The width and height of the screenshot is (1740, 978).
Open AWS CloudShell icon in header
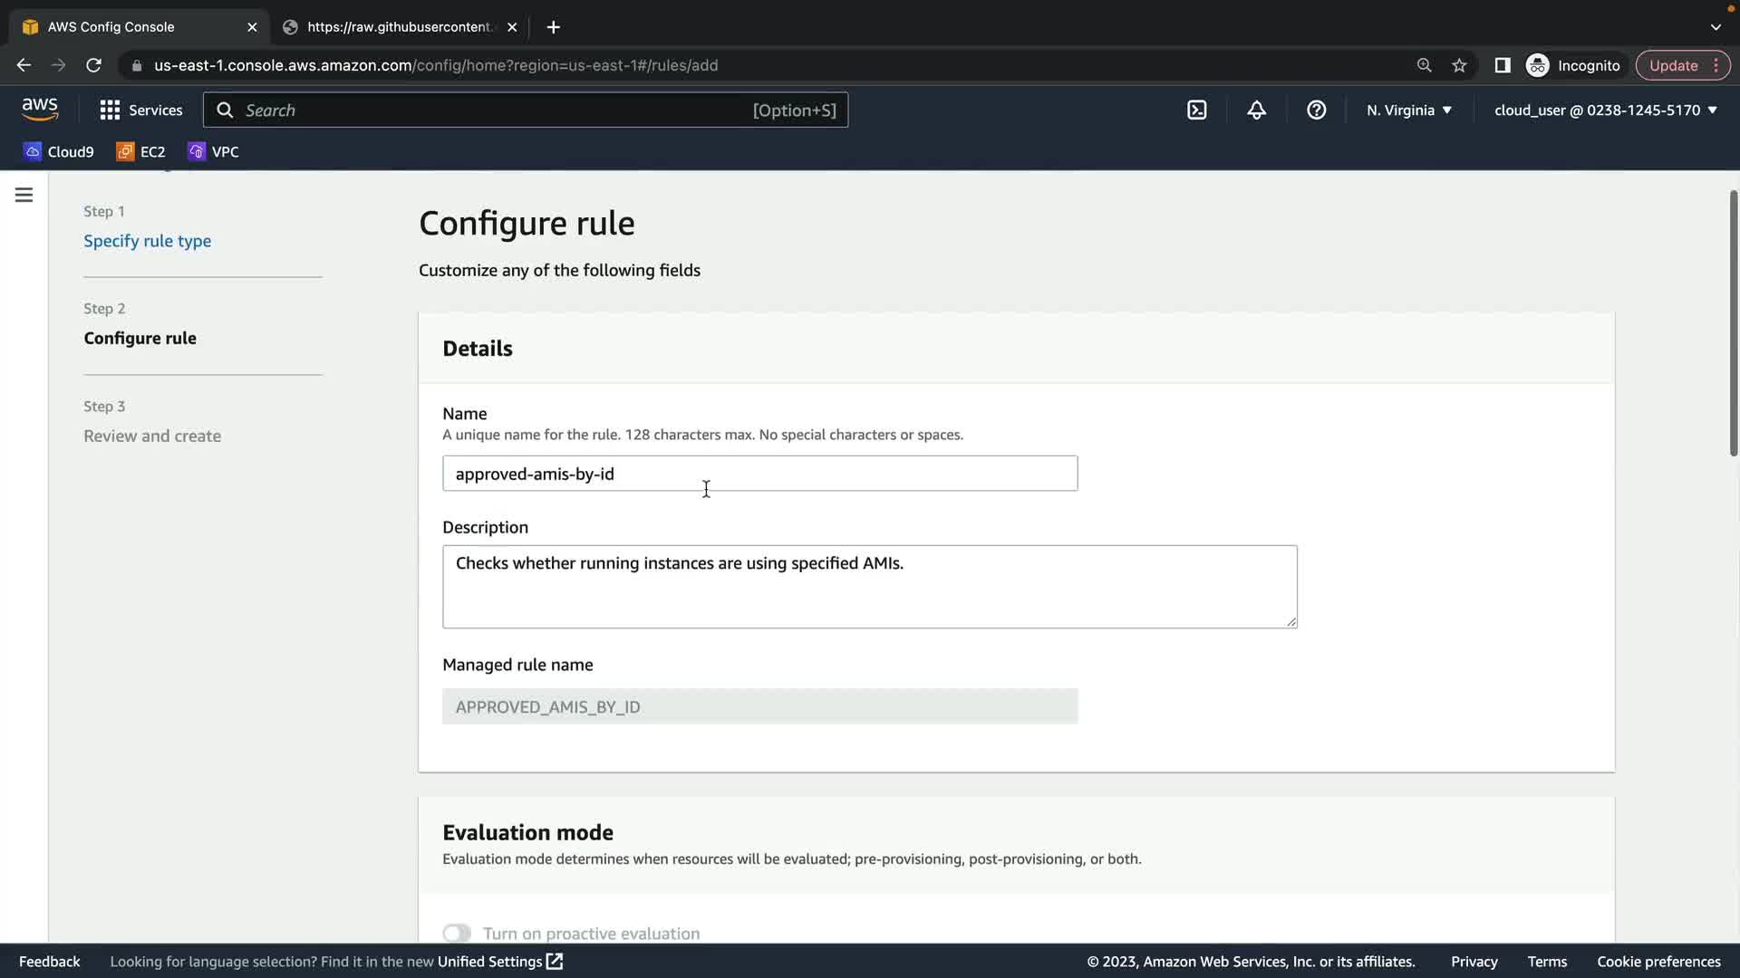click(x=1196, y=110)
